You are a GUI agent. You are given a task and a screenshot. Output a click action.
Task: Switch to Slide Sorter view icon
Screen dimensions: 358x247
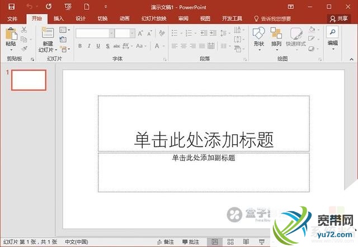click(x=230, y=242)
